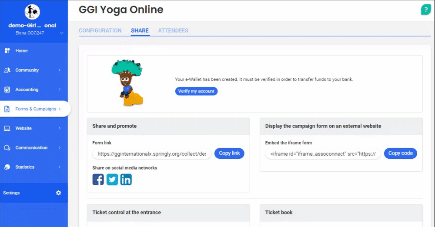
Task: Click the LinkedIn share icon
Action: 126,179
